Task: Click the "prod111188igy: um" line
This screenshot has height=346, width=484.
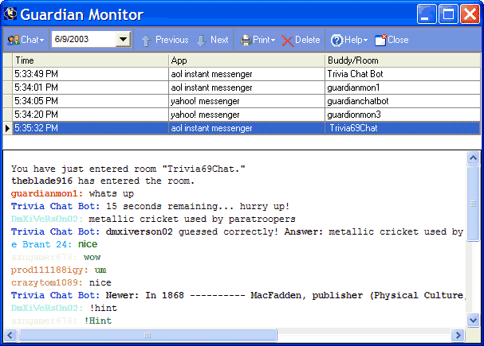Action: tap(59, 270)
